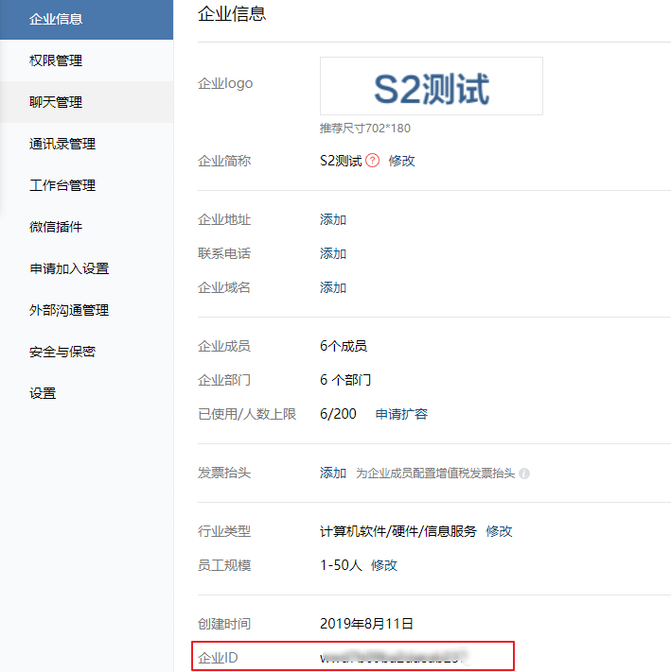The image size is (671, 672).
Task: Click the help question mark beside S2测试
Action: tap(373, 161)
